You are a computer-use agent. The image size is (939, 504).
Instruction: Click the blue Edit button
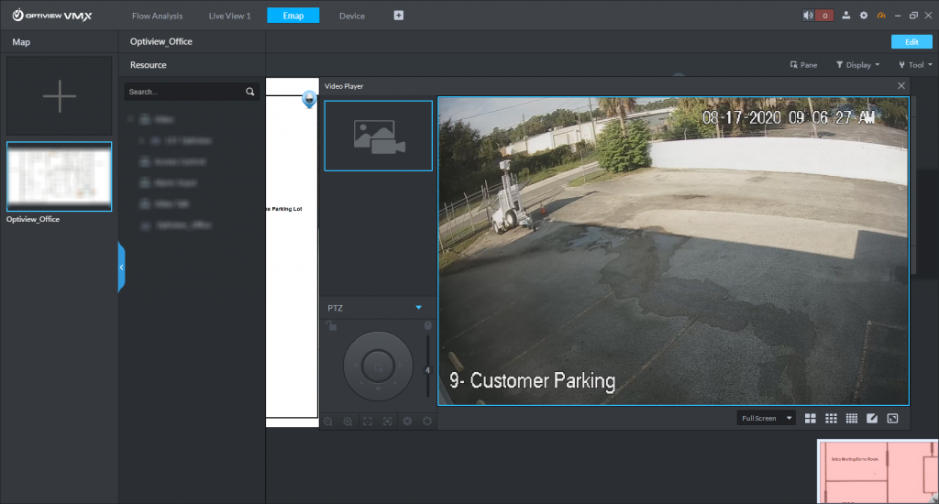tap(911, 42)
